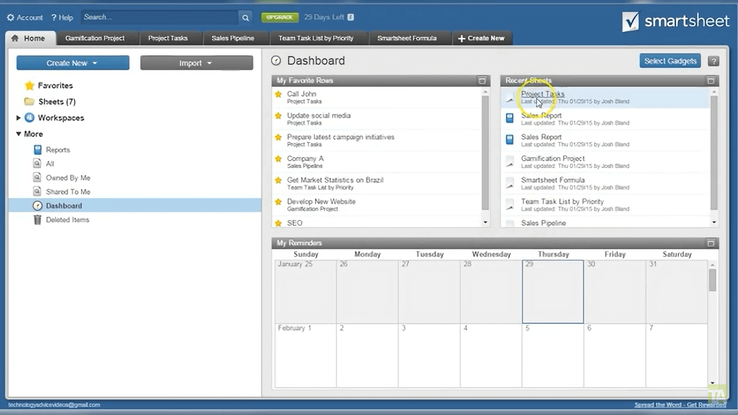Switch to the Sales Pipeline tab
Screen dimensions: 738x415
pyautogui.click(x=233, y=38)
